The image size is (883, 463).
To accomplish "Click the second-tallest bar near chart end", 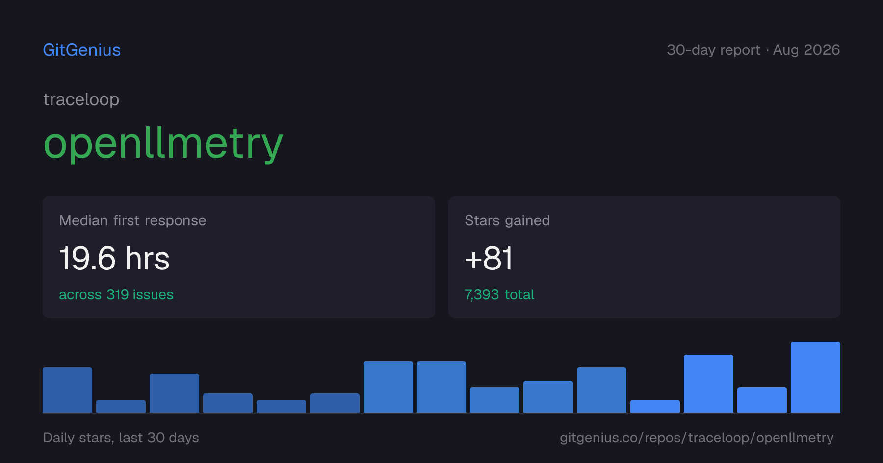I will pos(708,384).
